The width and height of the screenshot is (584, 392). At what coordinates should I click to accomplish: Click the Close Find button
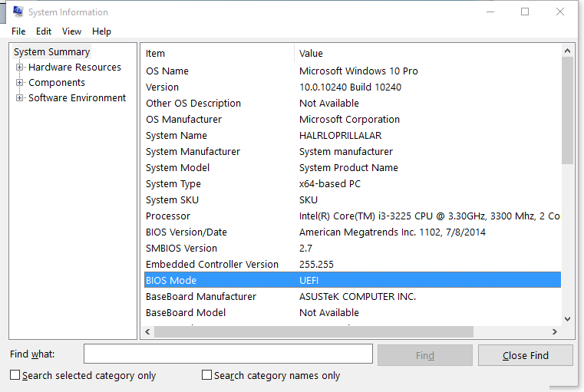click(x=525, y=355)
